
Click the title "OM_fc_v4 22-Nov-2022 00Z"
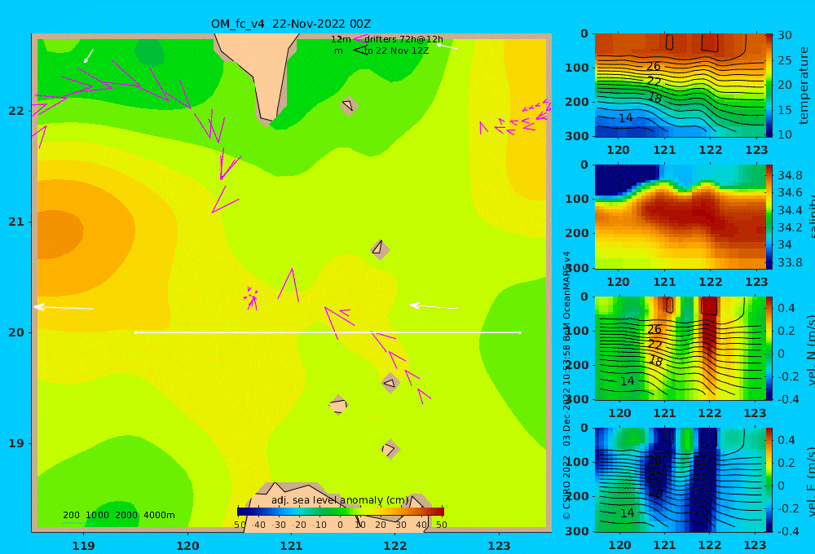(291, 24)
